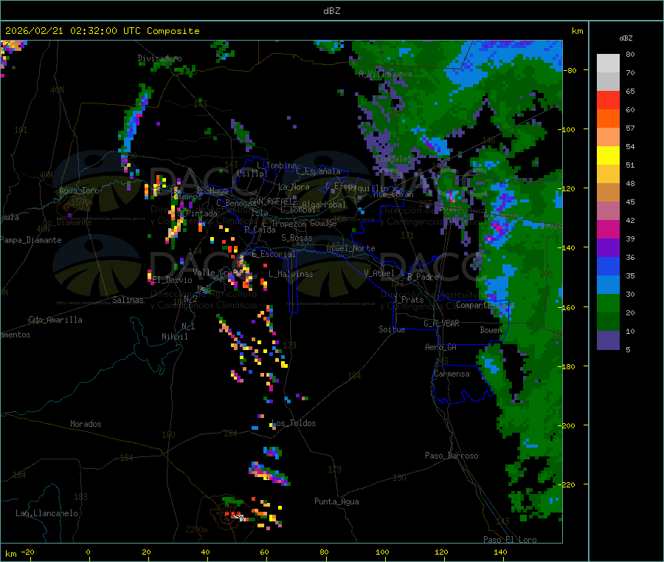
Task: Click the 'dBZ' title at top center
Action: (x=331, y=11)
